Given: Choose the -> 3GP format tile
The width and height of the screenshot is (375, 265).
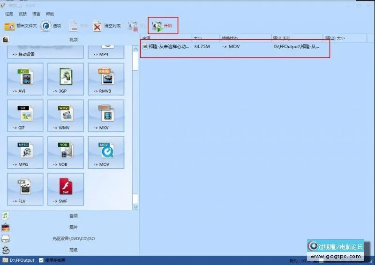Looking at the screenshot, I should pos(66,79).
